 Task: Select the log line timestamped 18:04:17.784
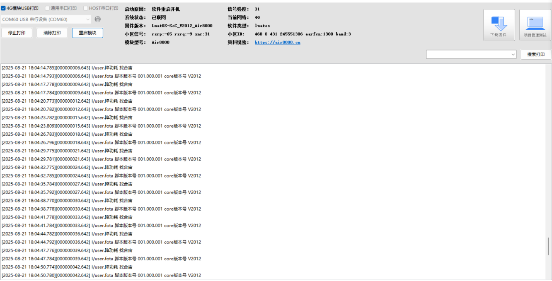[x=101, y=93]
